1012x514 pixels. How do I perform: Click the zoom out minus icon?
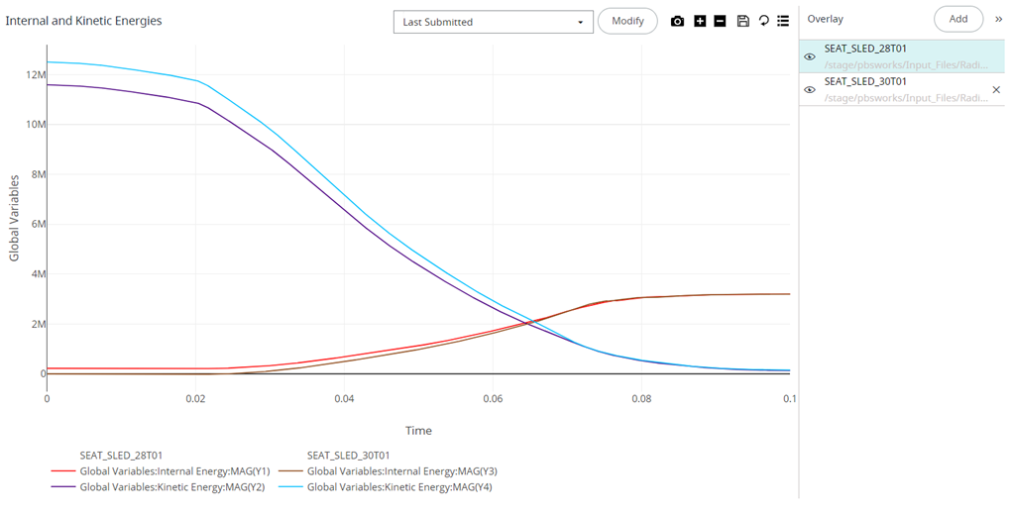(720, 21)
